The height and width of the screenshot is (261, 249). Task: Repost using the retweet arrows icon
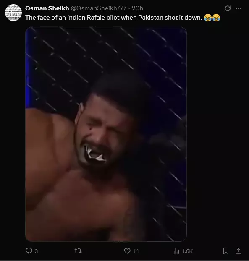pyautogui.click(x=78, y=251)
